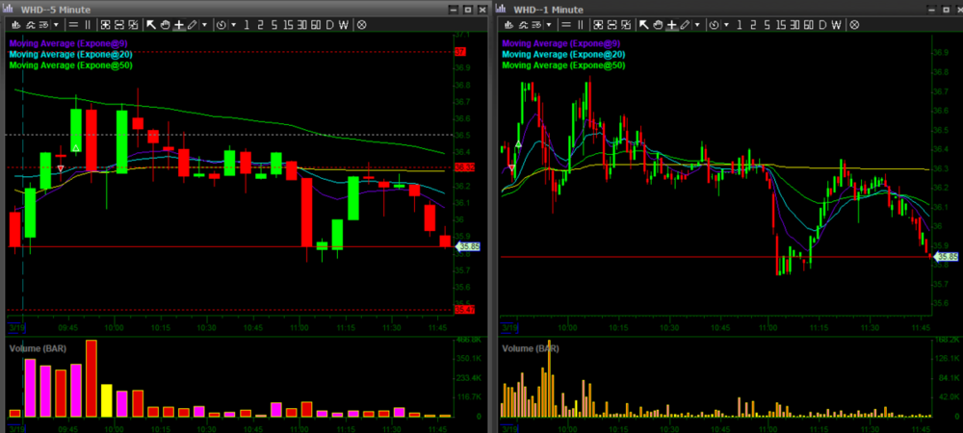Click the clock time-range icon in 5 Minute chart
This screenshot has height=433, width=963.
(x=221, y=25)
